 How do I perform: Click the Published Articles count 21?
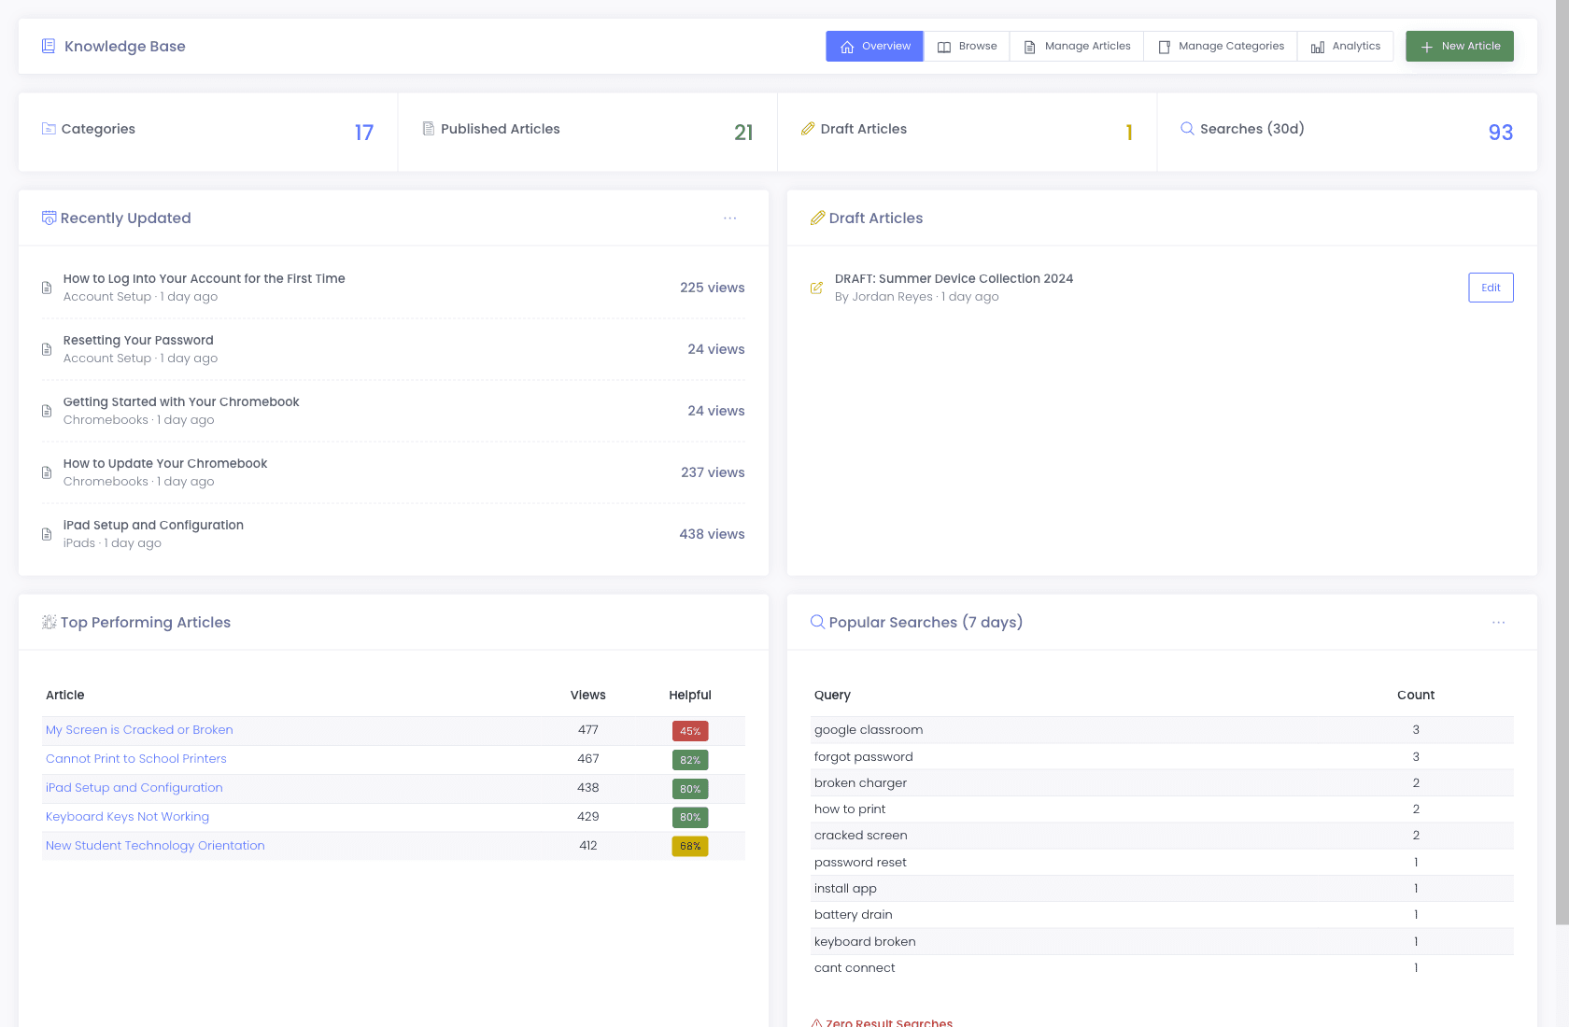(743, 133)
